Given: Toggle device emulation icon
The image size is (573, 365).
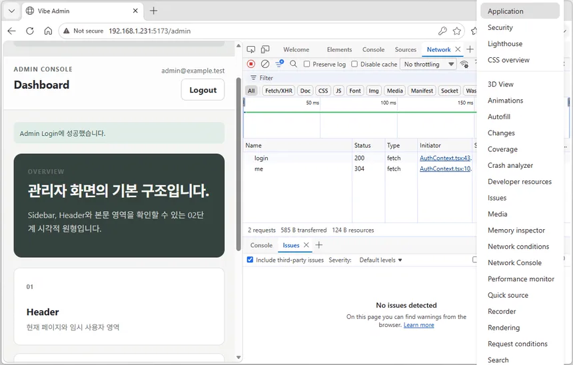Looking at the screenshot, I should click(x=265, y=49).
